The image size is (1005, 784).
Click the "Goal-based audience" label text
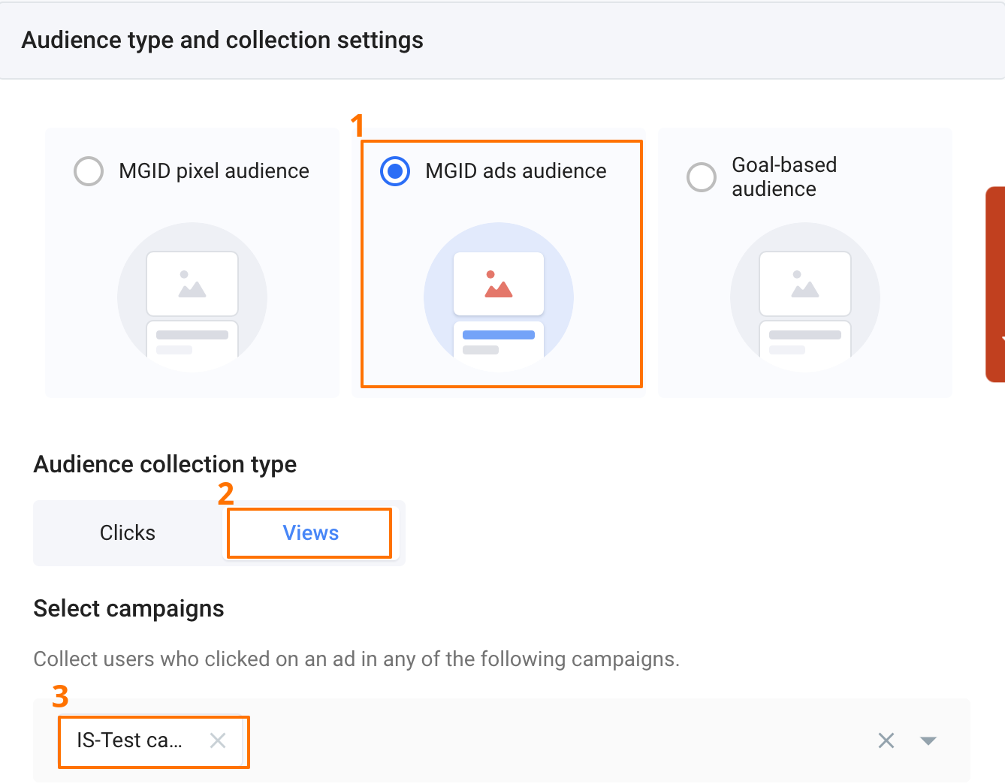click(784, 177)
